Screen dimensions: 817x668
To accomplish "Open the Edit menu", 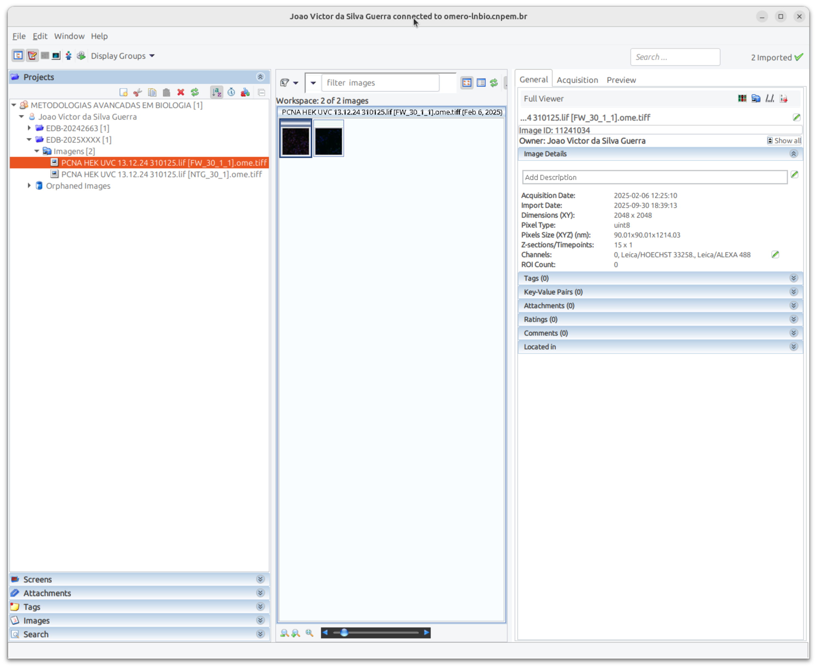I will [x=40, y=36].
